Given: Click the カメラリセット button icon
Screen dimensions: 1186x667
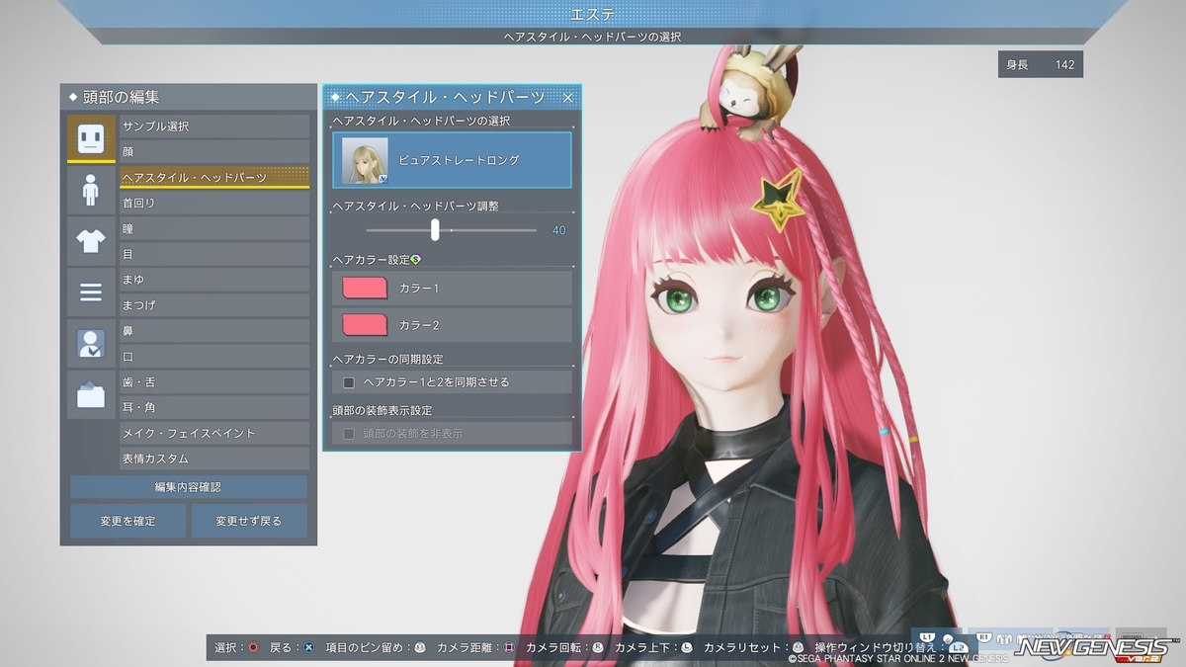Looking at the screenshot, I should (798, 647).
